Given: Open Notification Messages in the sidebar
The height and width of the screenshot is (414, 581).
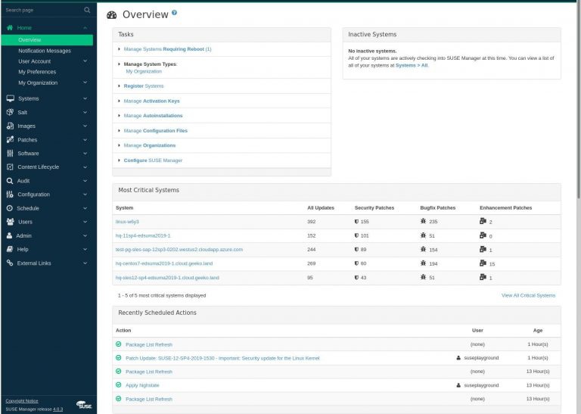Looking at the screenshot, I should 45,51.
